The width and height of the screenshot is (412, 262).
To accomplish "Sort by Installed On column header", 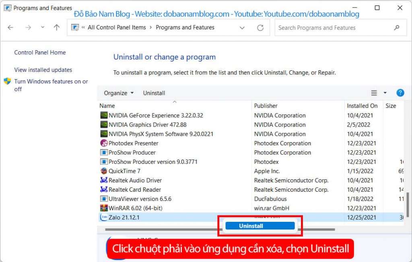I will coord(362,106).
